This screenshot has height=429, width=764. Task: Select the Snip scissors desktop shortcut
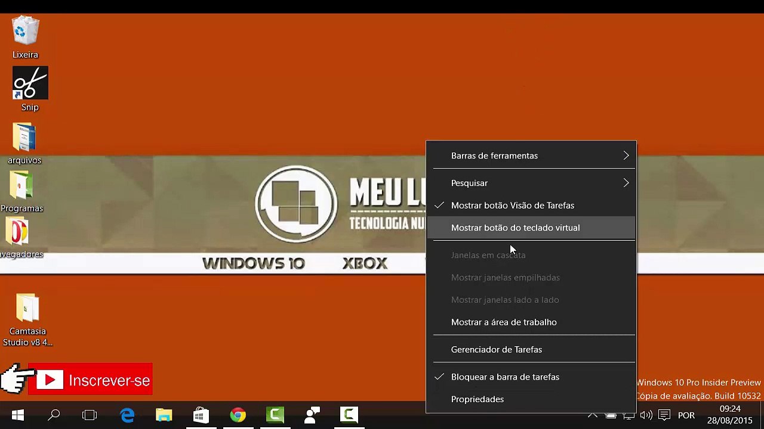pyautogui.click(x=30, y=89)
